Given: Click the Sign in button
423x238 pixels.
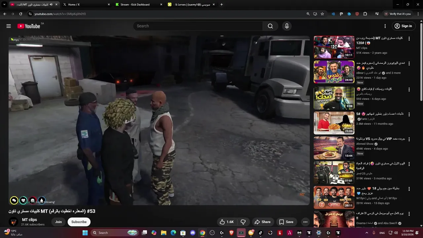Looking at the screenshot, I should pos(403,26).
